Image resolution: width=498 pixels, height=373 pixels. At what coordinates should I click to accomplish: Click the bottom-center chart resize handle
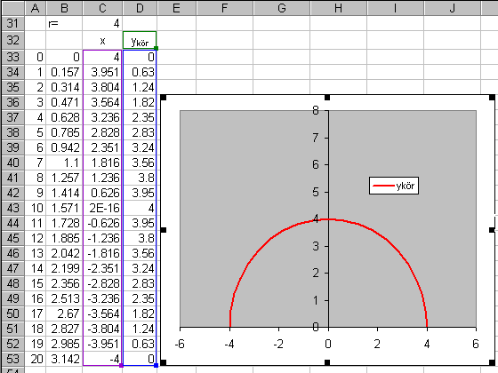click(327, 362)
